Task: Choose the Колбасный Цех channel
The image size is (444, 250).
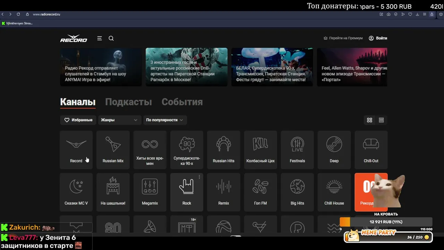Action: click(261, 150)
